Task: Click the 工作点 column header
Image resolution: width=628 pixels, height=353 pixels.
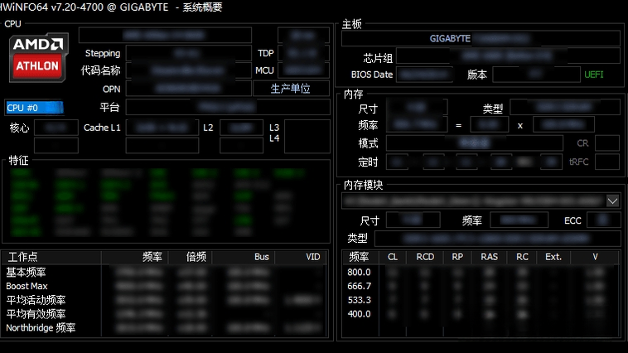Action: 51,257
